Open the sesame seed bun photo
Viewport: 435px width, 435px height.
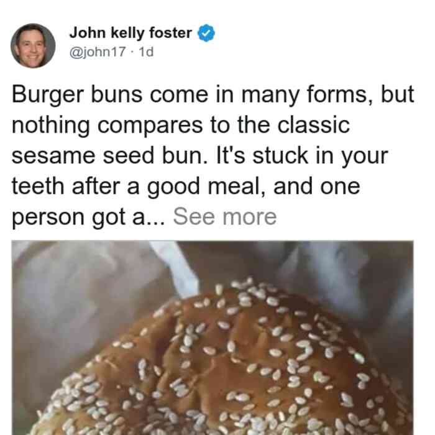coord(213,337)
